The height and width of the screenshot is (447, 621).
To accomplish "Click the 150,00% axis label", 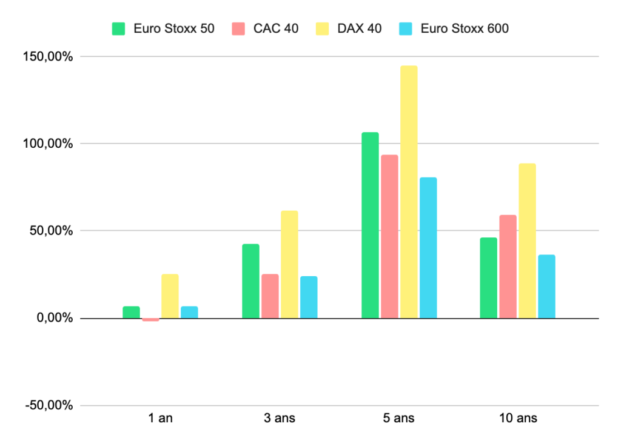I will (48, 56).
